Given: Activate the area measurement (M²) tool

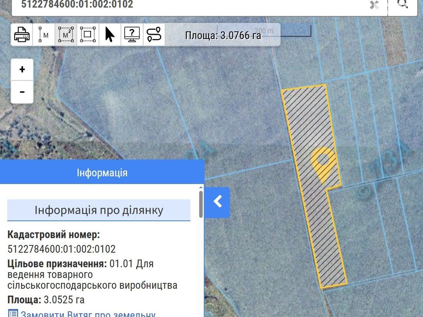Looking at the screenshot, I should click(66, 35).
